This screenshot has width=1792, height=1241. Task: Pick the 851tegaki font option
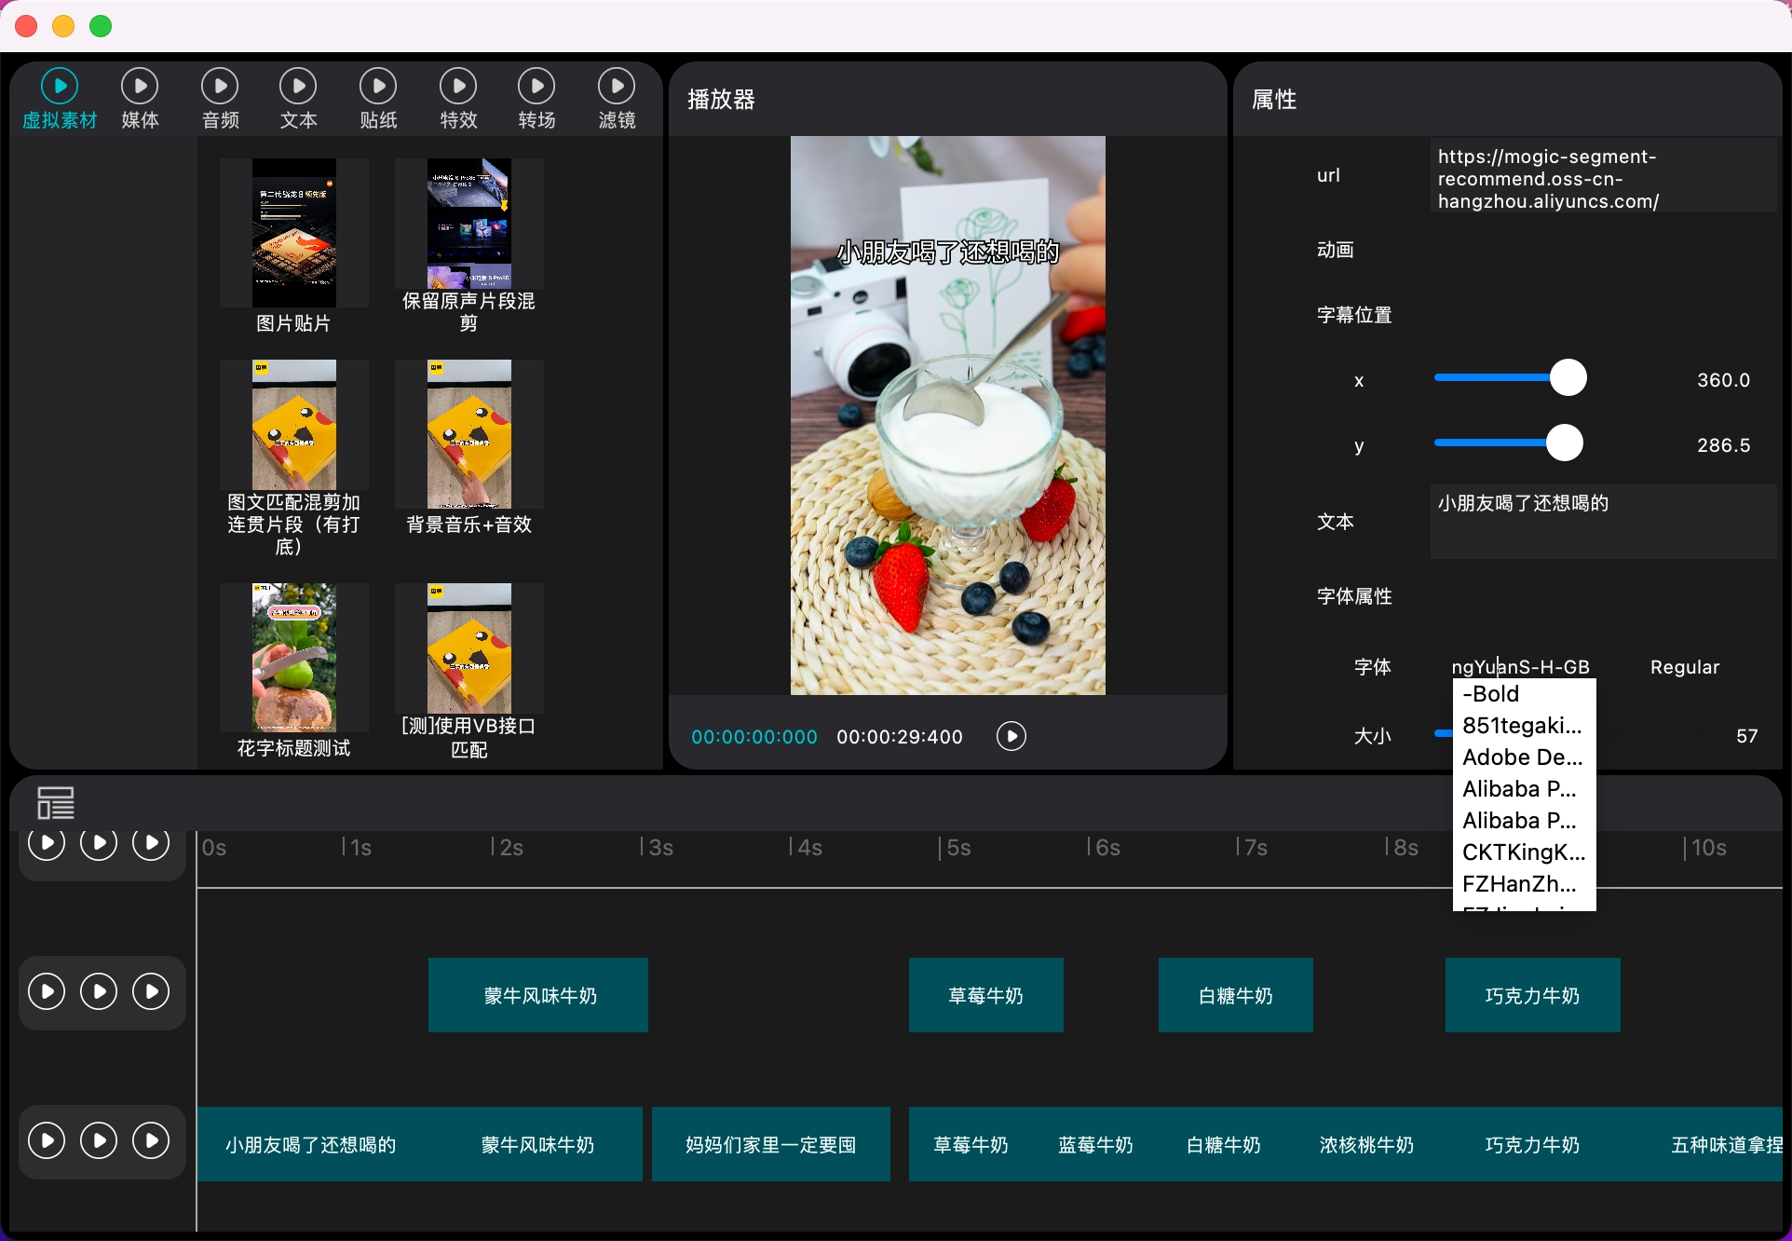click(x=1522, y=726)
